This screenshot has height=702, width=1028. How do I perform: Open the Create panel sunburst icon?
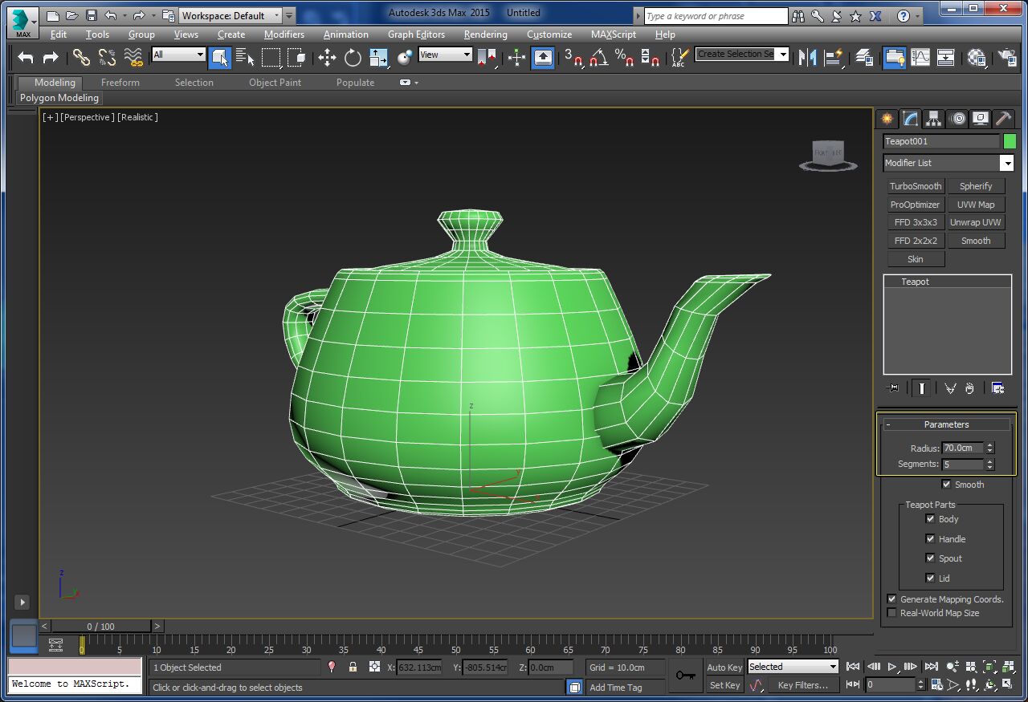click(886, 118)
